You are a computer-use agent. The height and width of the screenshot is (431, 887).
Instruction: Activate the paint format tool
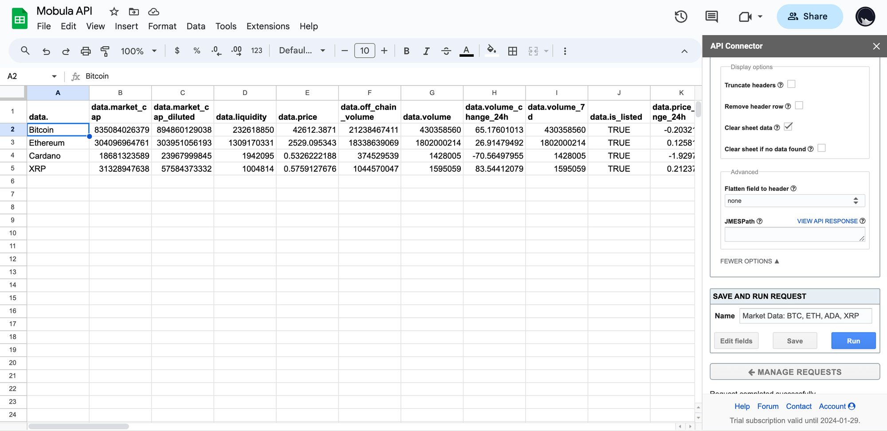[105, 51]
